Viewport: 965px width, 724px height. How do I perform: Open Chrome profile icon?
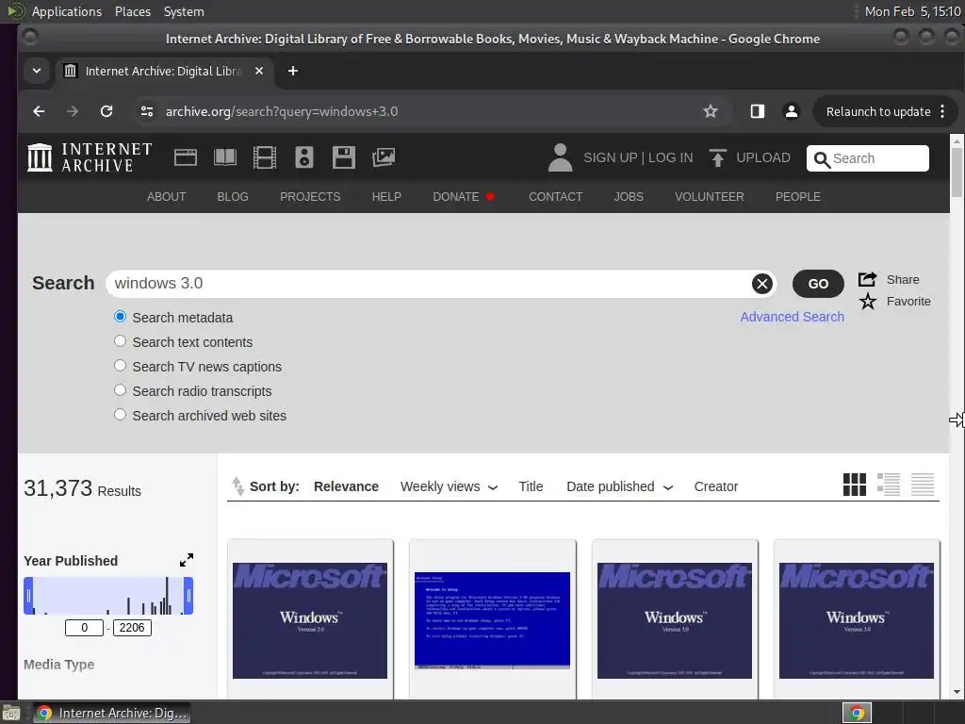792,111
